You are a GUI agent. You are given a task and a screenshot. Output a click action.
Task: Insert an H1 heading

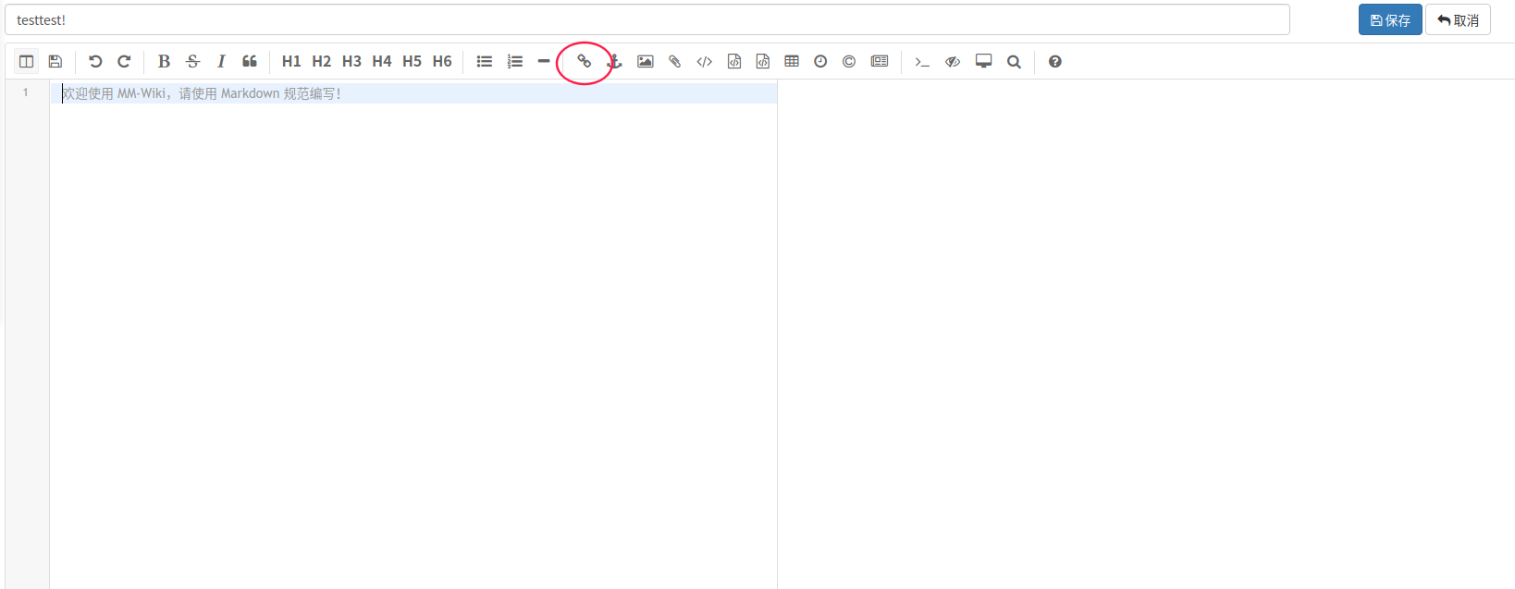coord(291,61)
